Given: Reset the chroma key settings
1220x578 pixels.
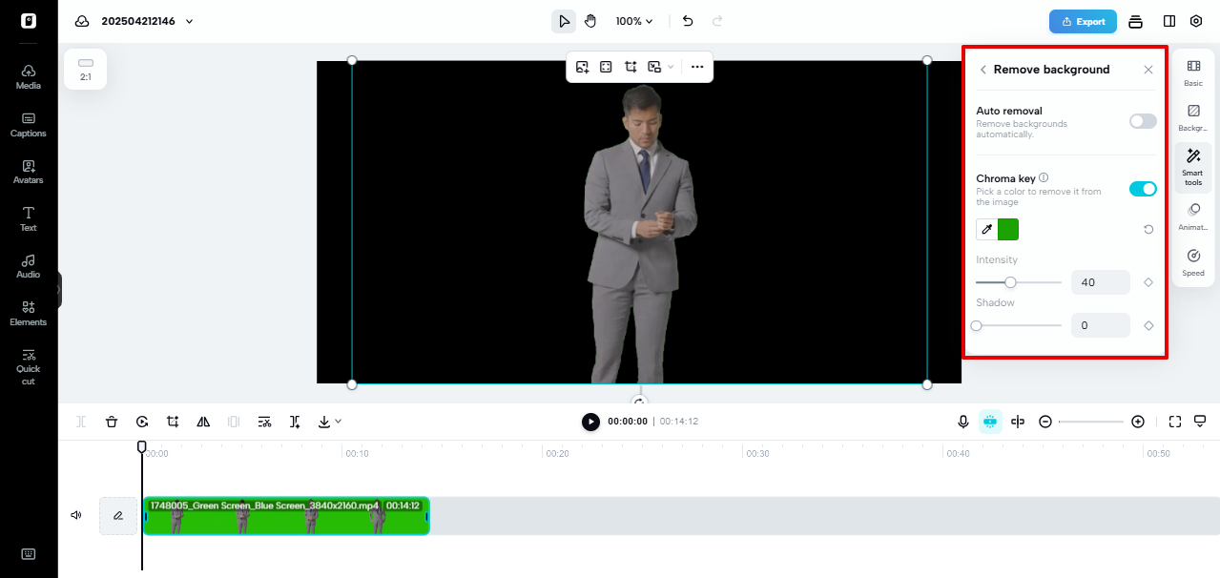Looking at the screenshot, I should (1148, 229).
